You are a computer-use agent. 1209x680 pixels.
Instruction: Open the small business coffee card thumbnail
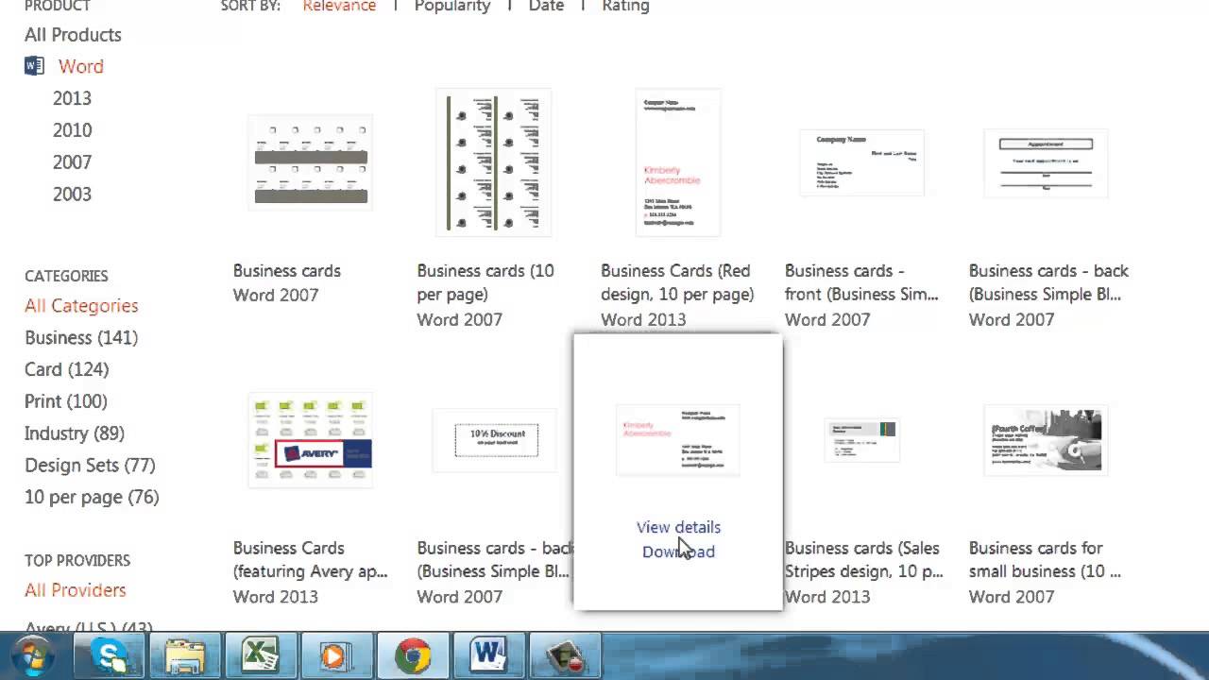(x=1046, y=440)
